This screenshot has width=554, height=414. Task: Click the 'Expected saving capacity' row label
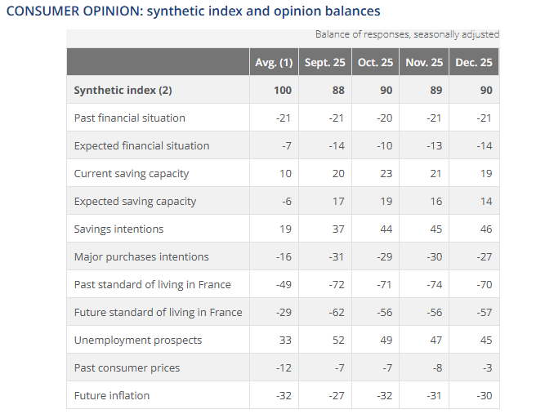coord(135,201)
